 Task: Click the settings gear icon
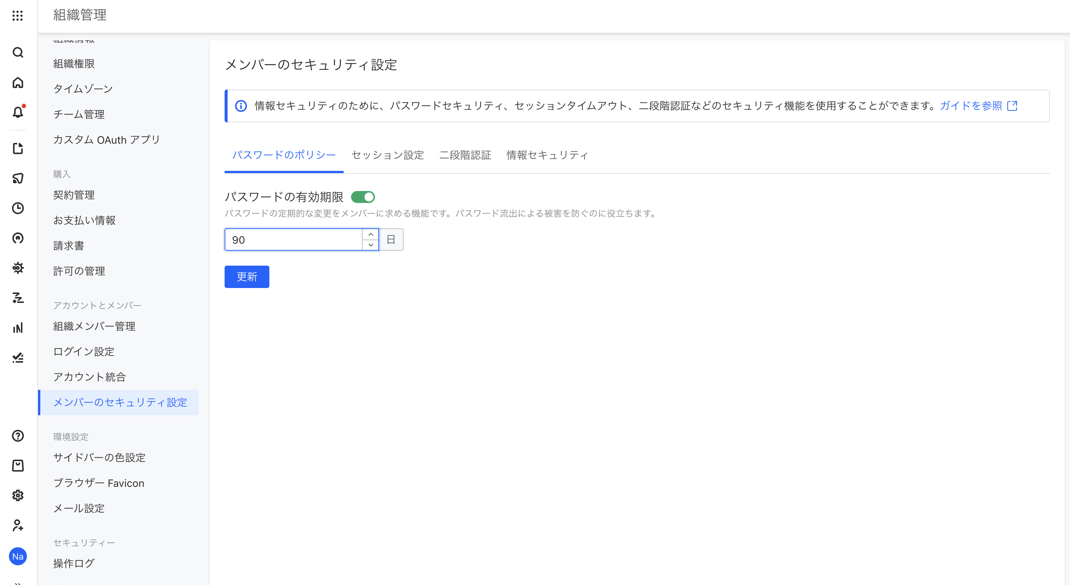point(18,495)
